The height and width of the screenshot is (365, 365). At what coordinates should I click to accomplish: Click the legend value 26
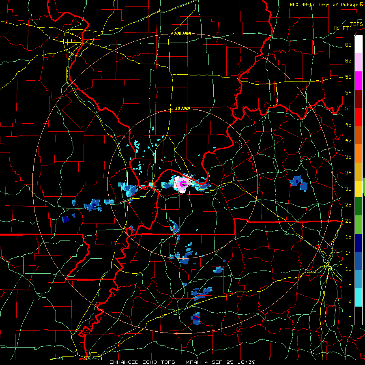pos(348,205)
